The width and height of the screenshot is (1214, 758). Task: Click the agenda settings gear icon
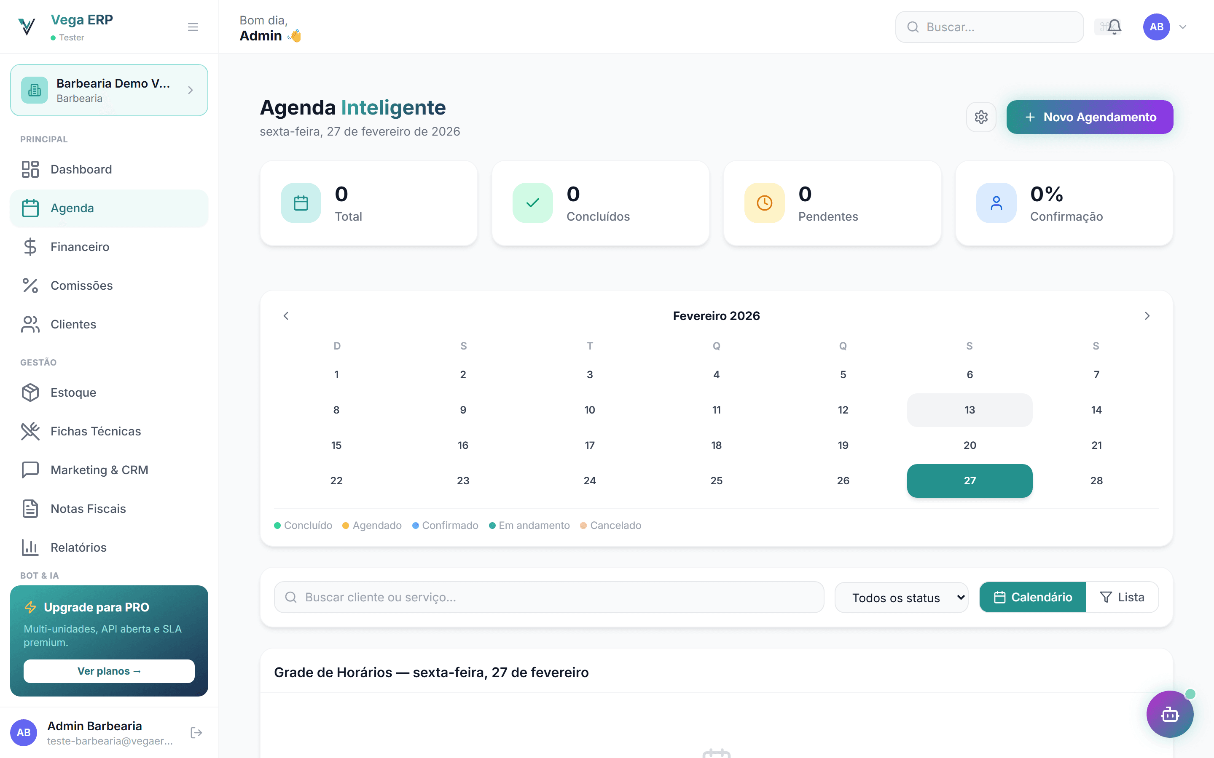point(981,117)
